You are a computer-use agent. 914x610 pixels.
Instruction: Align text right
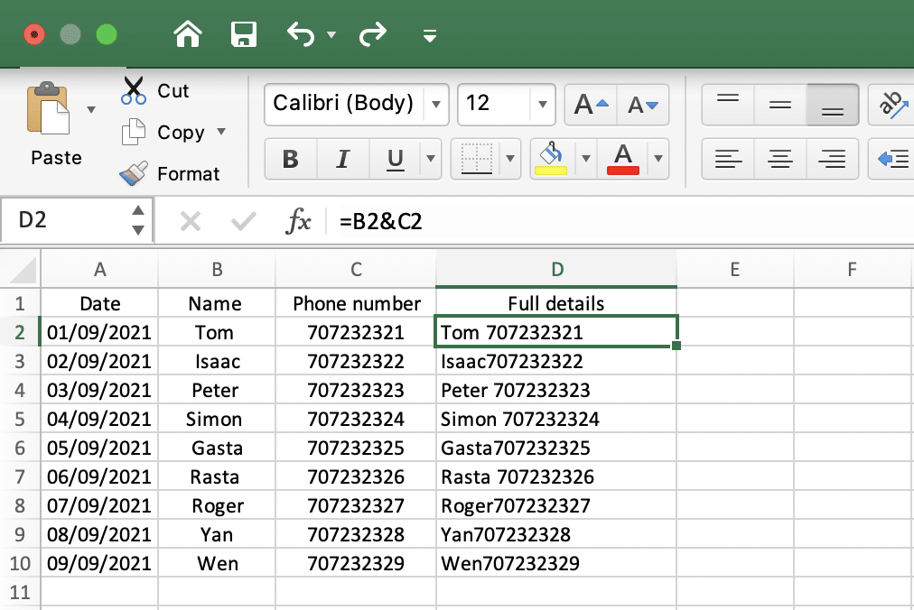[833, 159]
